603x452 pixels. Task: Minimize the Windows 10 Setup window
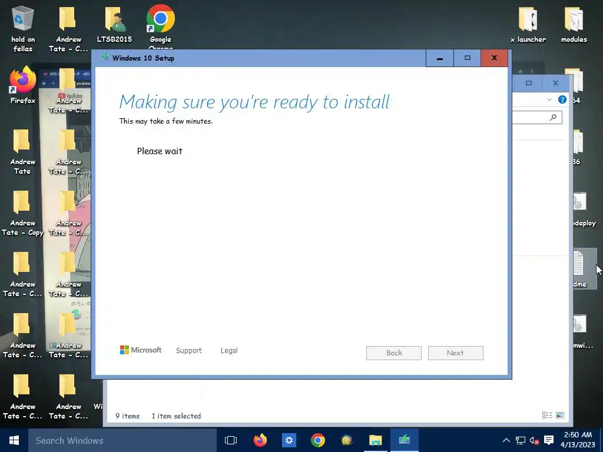pos(439,58)
